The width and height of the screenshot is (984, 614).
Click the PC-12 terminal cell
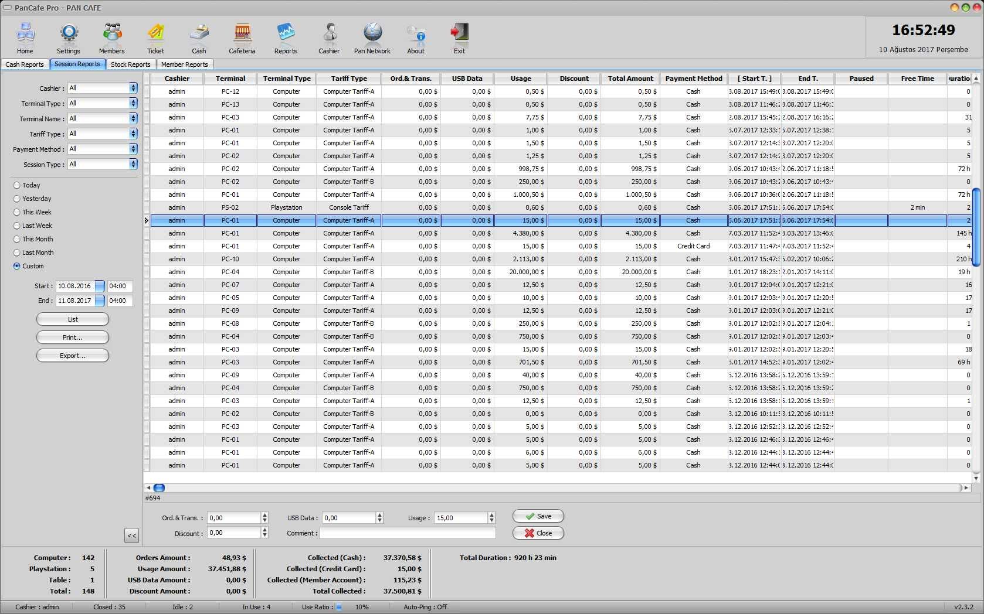[x=230, y=91]
